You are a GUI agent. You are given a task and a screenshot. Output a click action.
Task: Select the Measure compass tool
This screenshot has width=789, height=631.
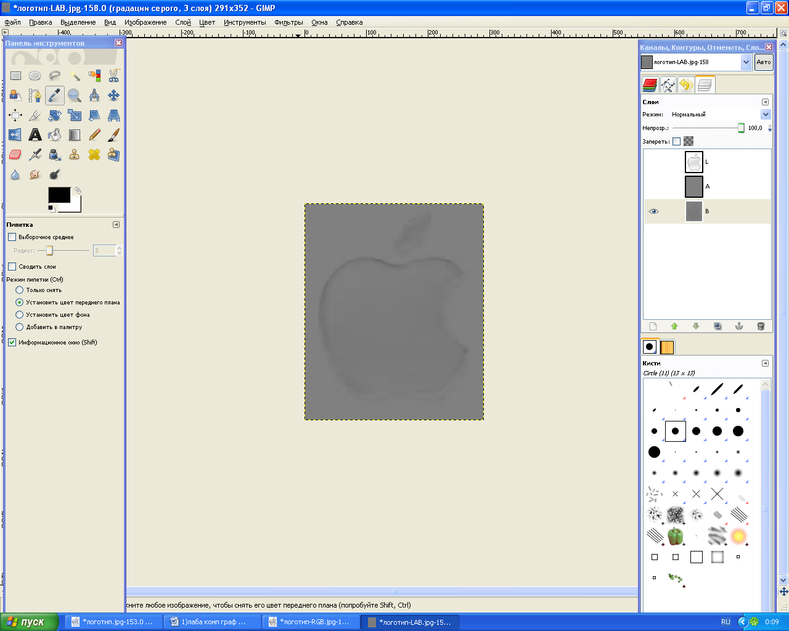click(94, 96)
